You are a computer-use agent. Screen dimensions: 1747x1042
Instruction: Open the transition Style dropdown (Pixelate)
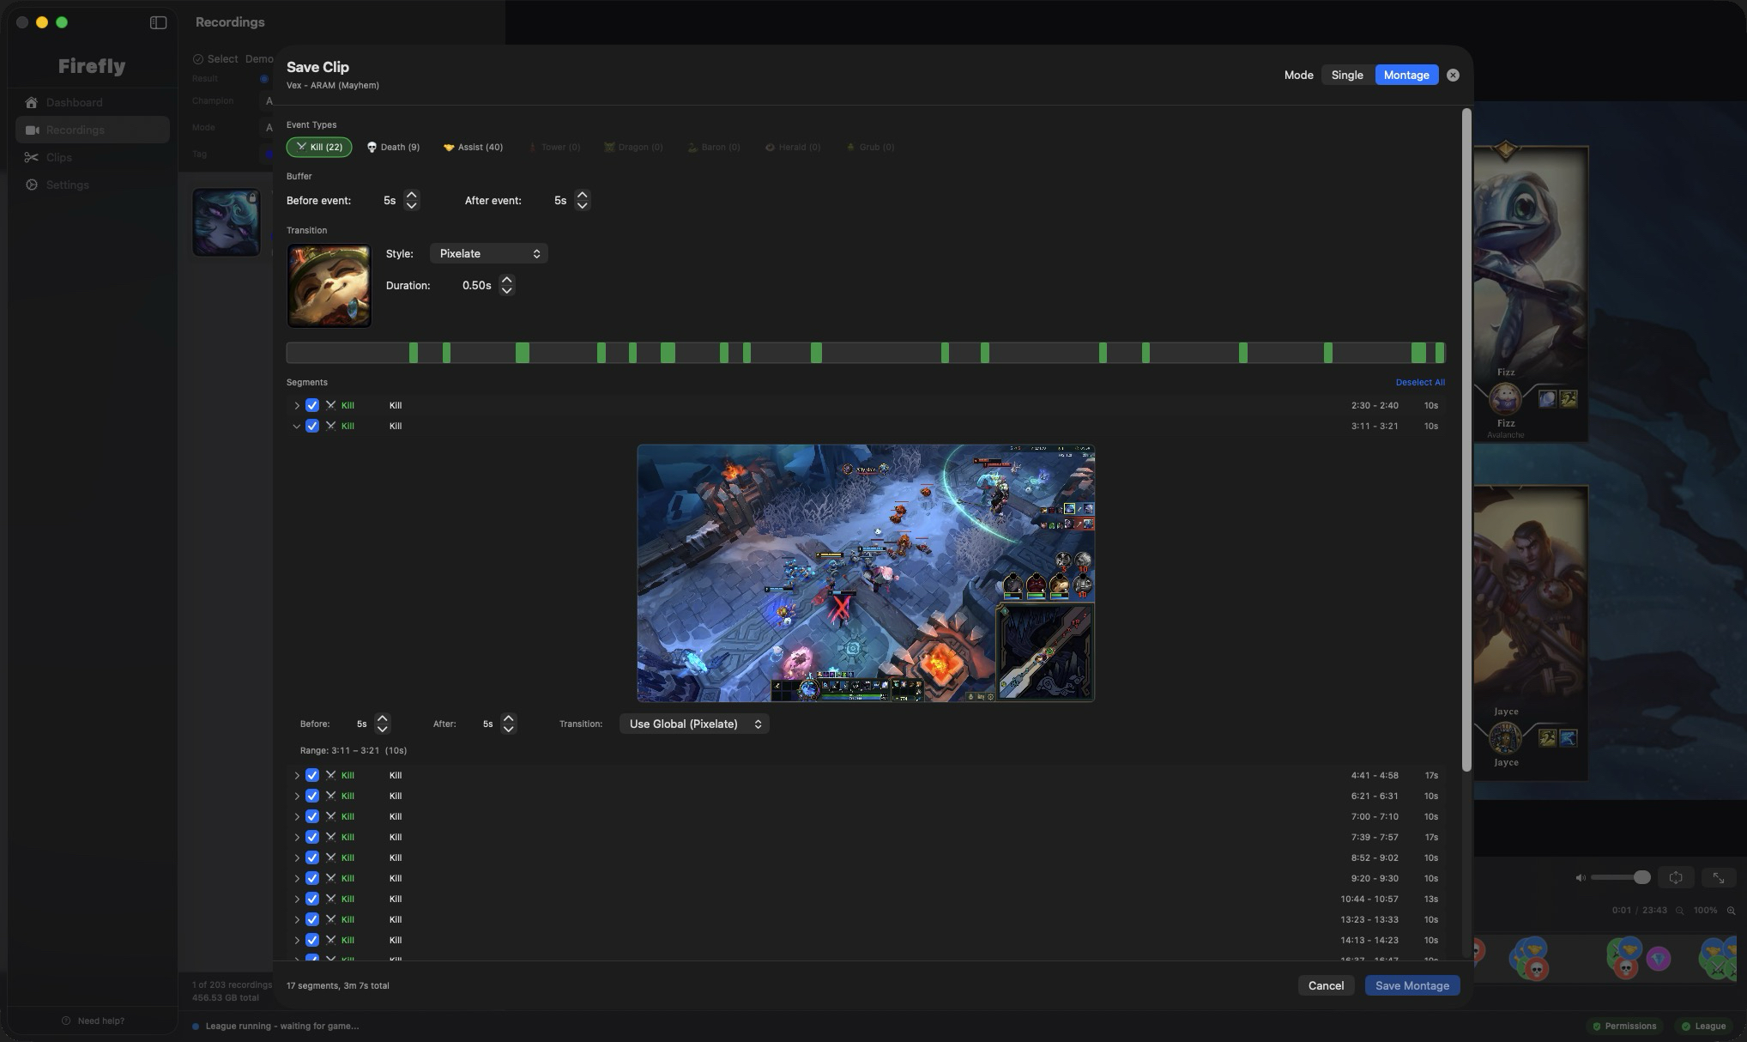(488, 253)
